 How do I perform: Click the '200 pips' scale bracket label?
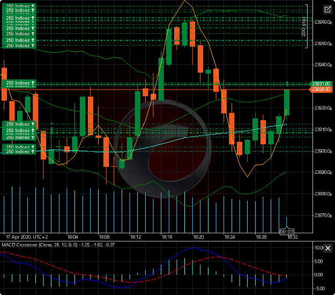(x=303, y=26)
